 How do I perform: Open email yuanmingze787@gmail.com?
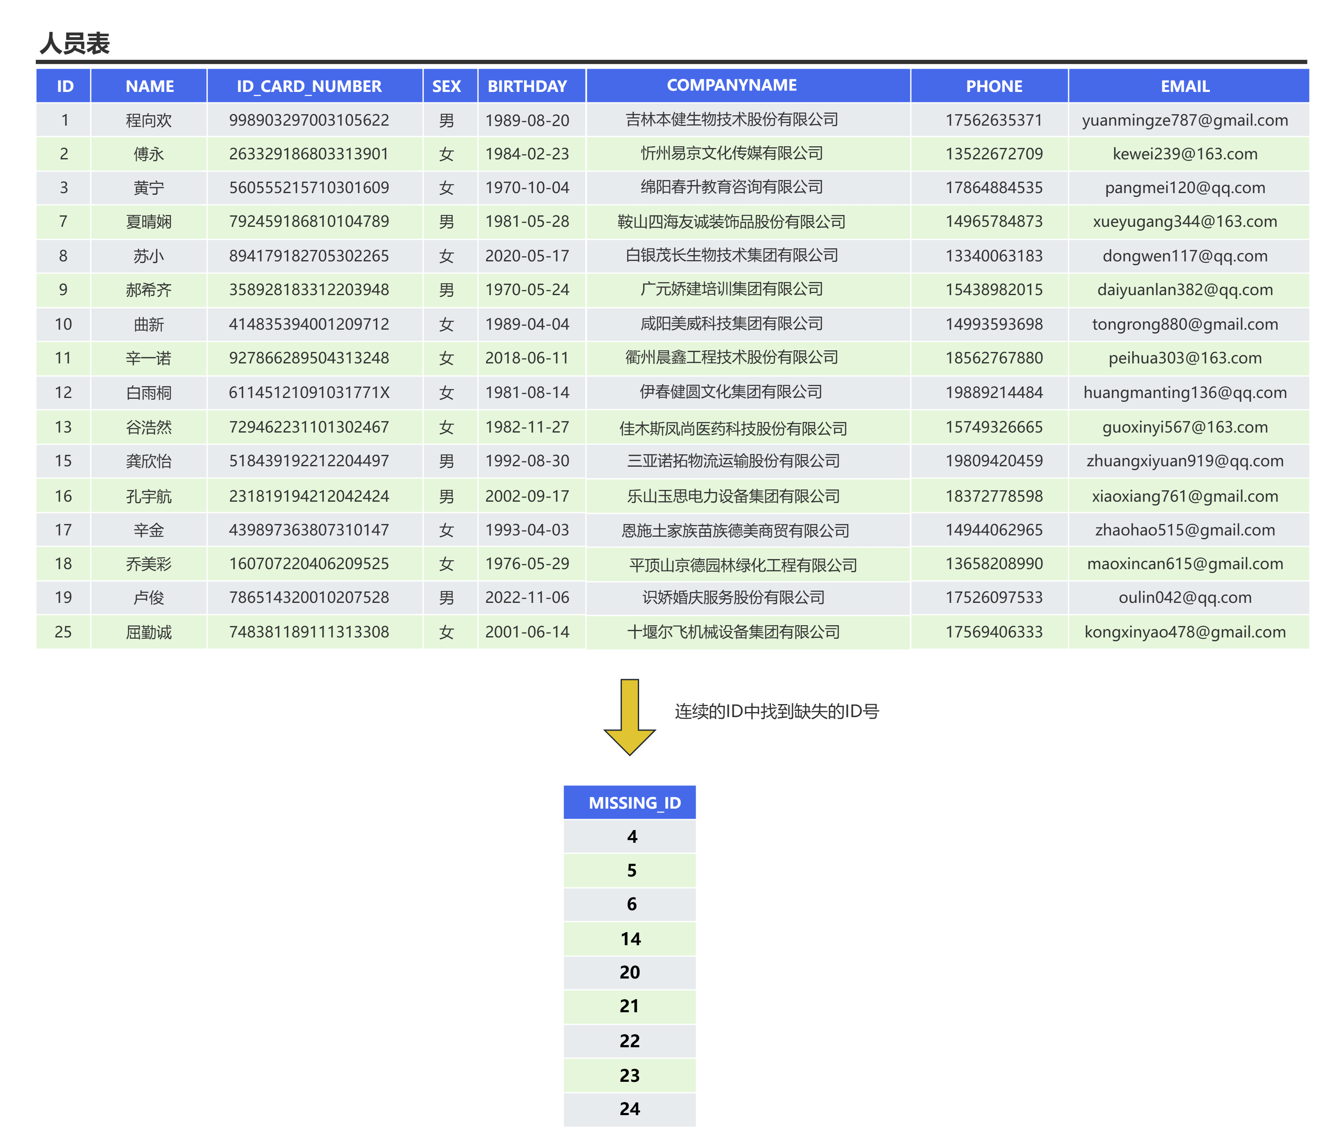click(1185, 120)
